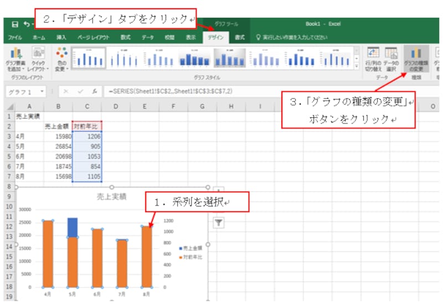
Task: Click 行/列の切り替え icon
Action: pos(373,59)
